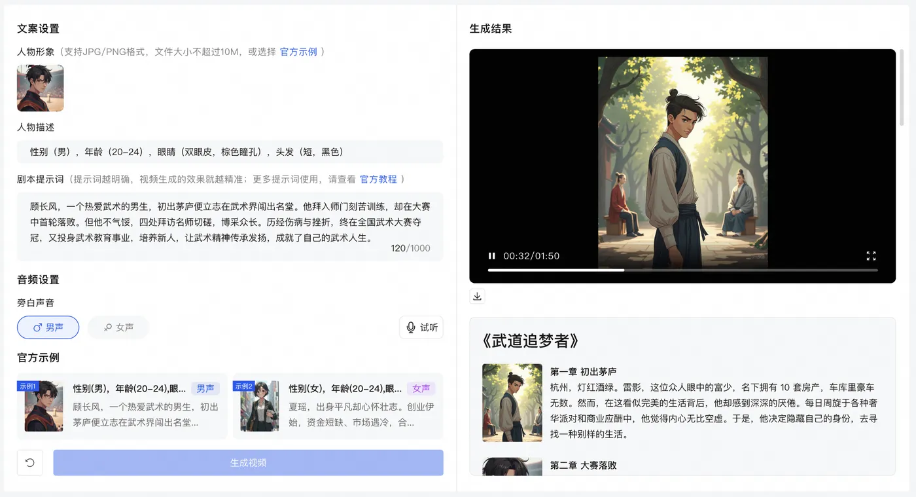Enter fullscreen video mode
Image resolution: width=916 pixels, height=497 pixels.
point(871,256)
